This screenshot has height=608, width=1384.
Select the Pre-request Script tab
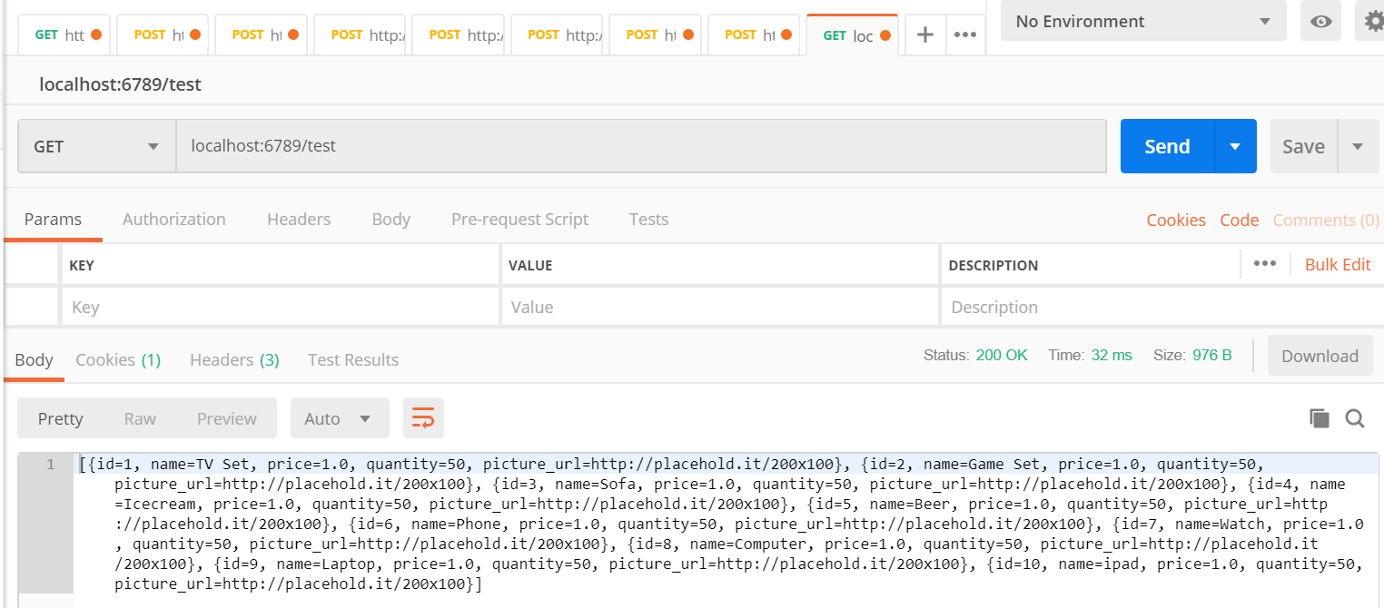pos(519,219)
